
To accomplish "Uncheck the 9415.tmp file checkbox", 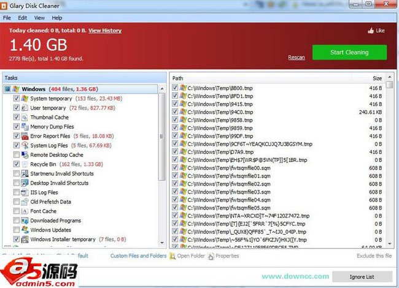I will pyautogui.click(x=175, y=104).
